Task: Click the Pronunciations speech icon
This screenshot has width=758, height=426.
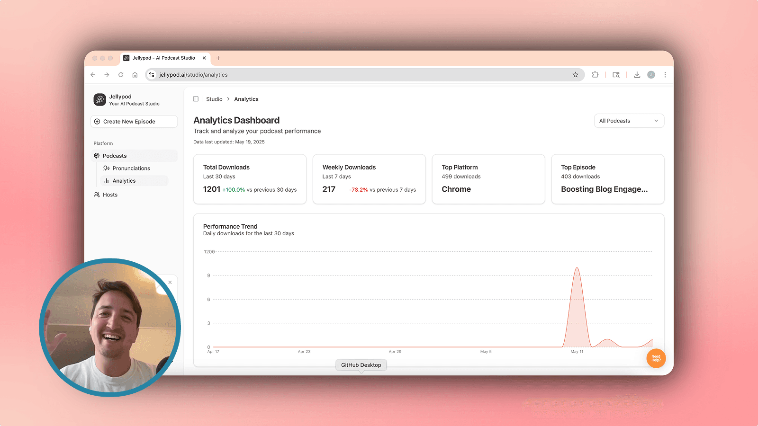Action: point(107,169)
